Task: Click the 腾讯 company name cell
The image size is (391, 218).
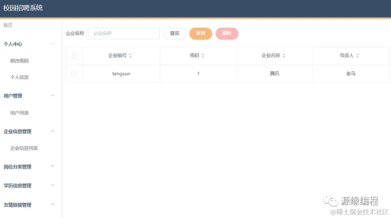Action: click(275, 74)
